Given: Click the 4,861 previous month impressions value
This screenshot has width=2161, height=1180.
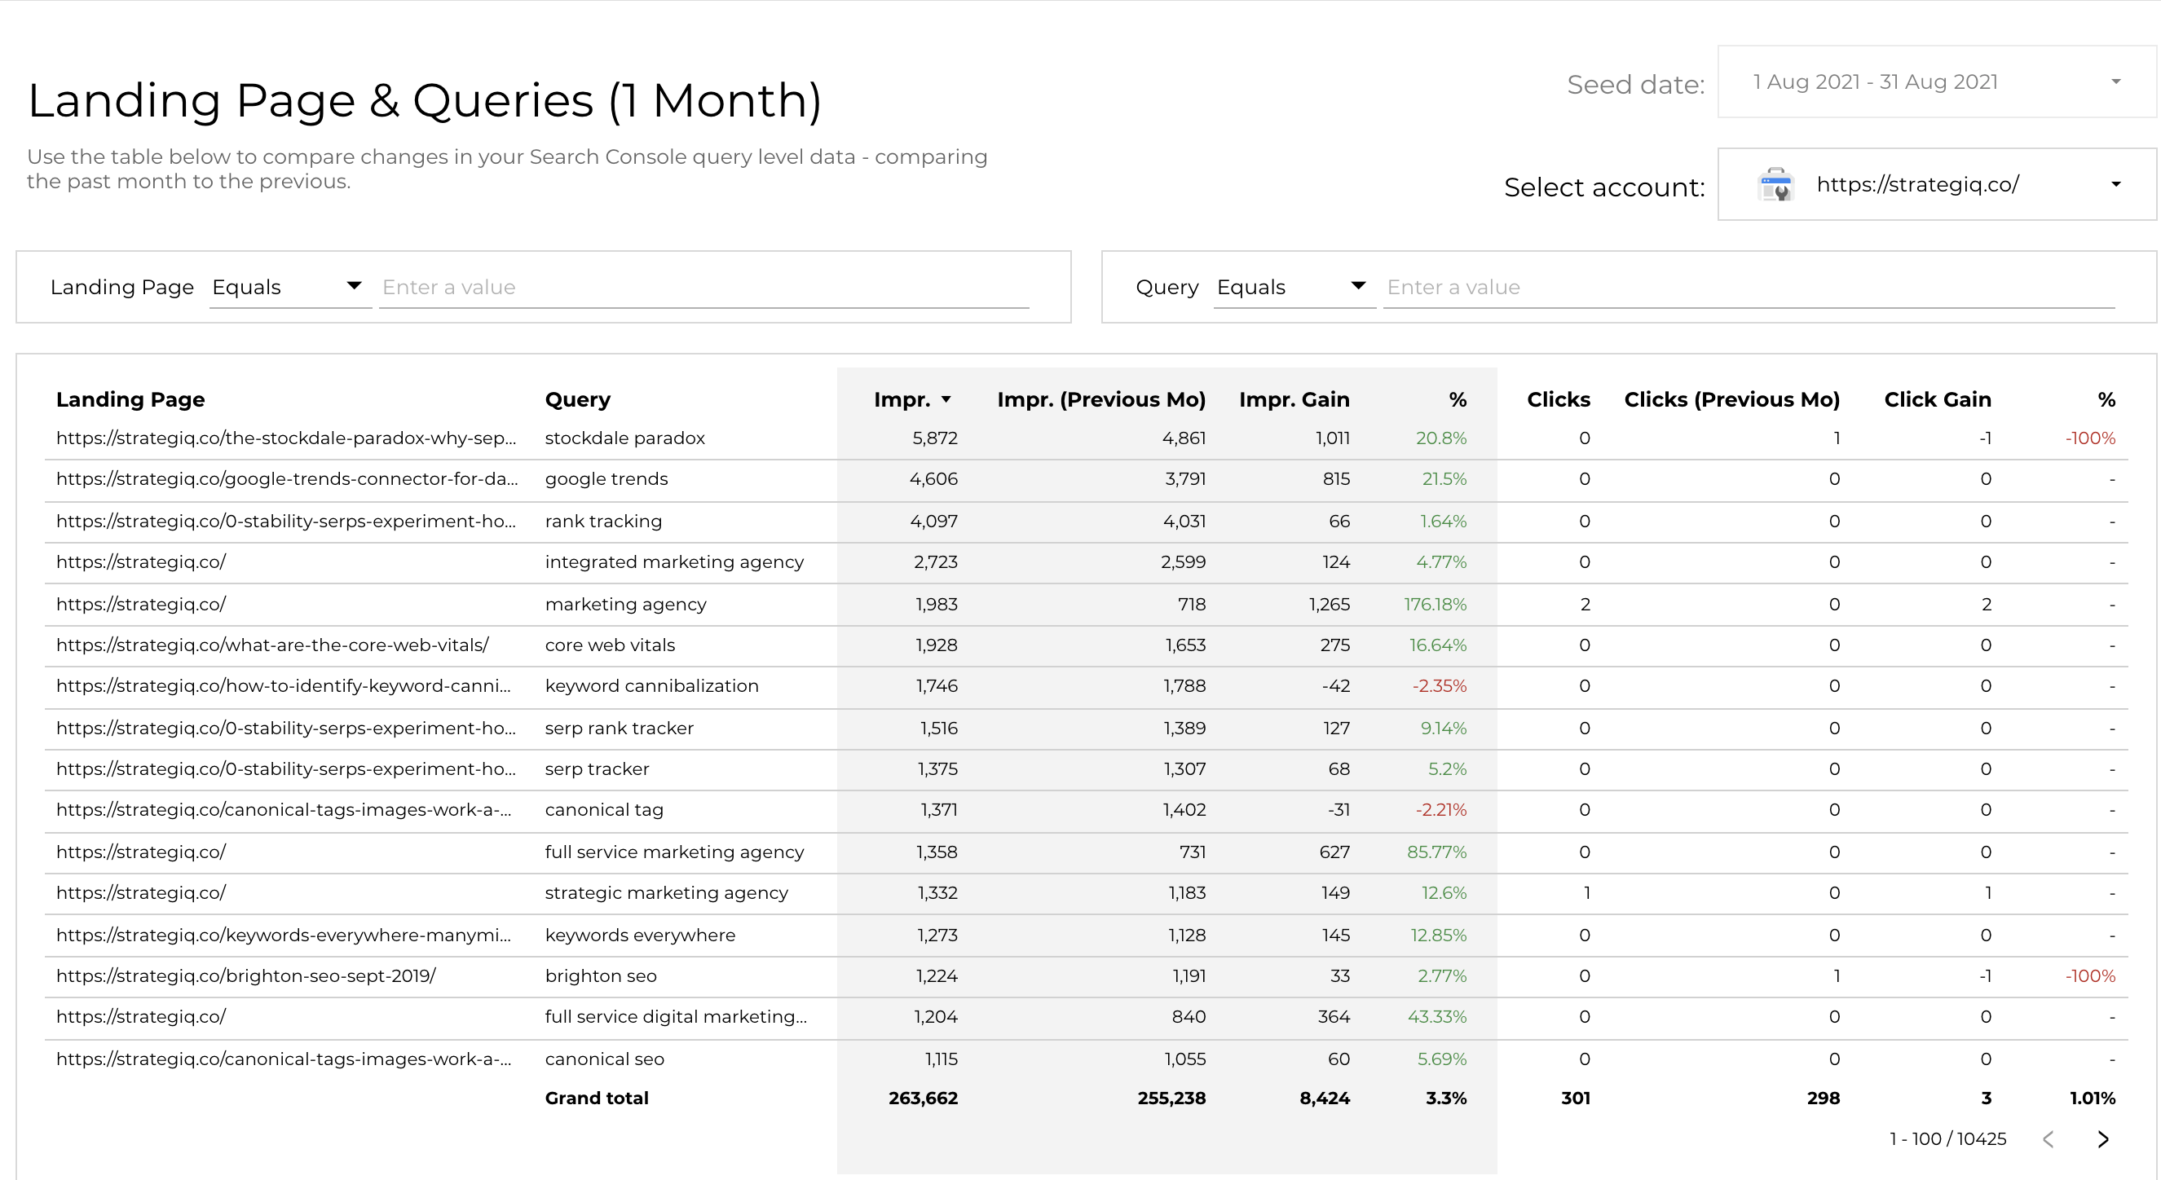Looking at the screenshot, I should point(1184,438).
